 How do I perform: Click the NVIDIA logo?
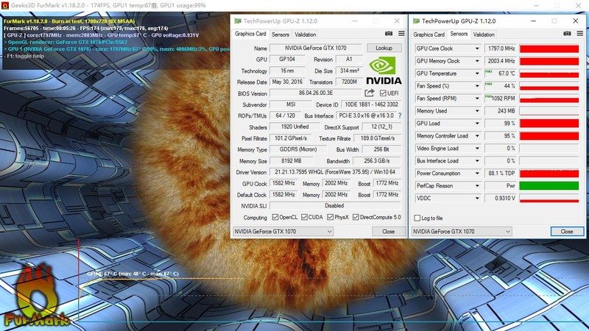click(x=384, y=70)
